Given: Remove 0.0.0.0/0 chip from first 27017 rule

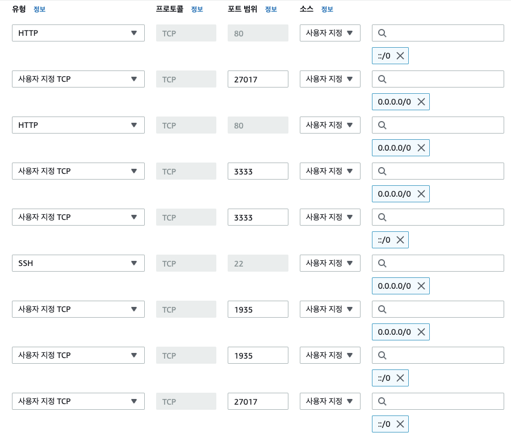Looking at the screenshot, I should click(421, 102).
